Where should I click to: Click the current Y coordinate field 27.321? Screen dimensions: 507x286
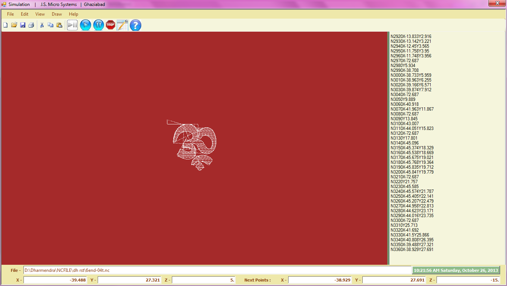click(x=129, y=280)
